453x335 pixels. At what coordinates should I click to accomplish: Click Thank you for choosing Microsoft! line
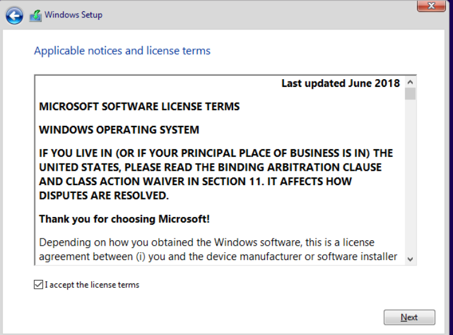tap(124, 219)
